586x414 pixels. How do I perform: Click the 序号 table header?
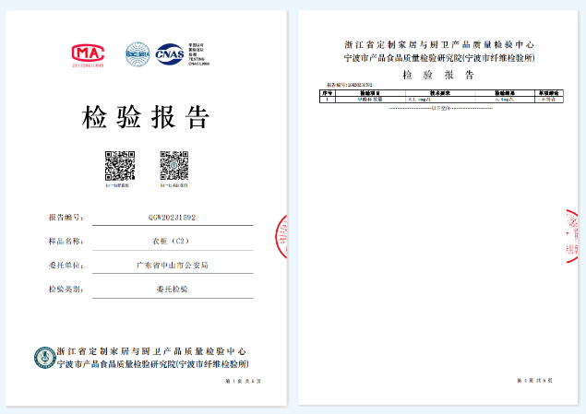pyautogui.click(x=328, y=93)
